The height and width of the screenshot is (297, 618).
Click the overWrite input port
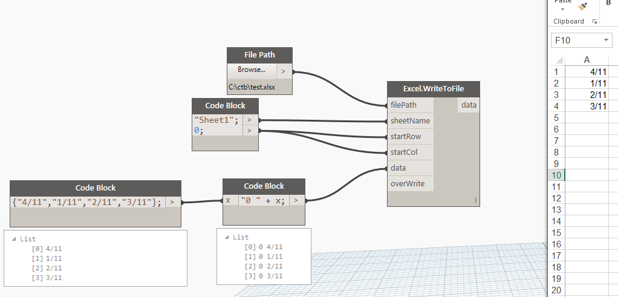click(411, 184)
